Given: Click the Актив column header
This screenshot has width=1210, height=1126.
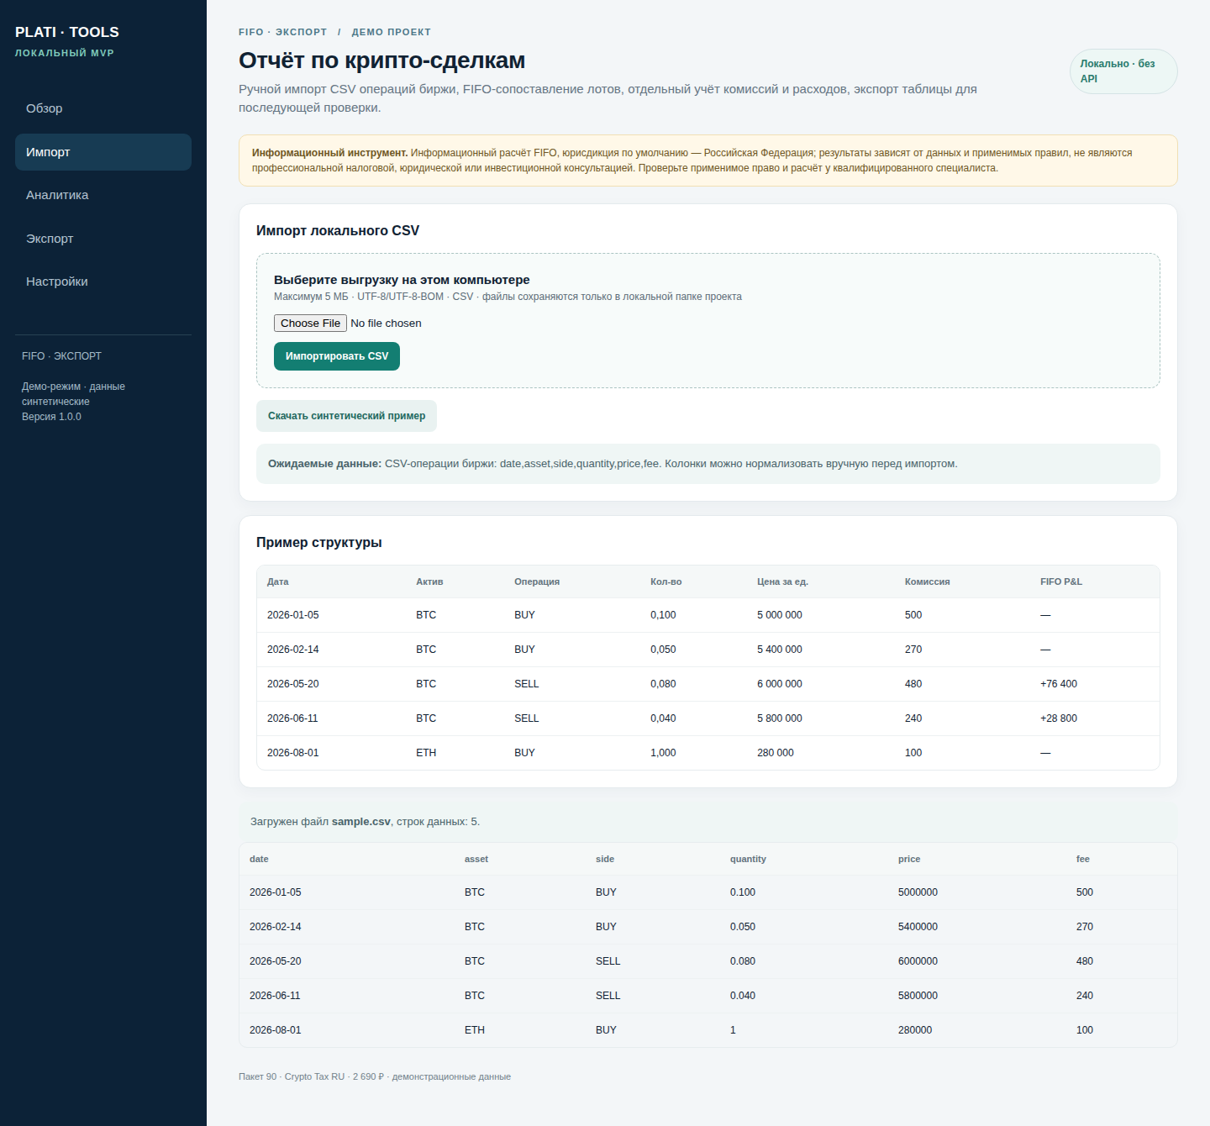Looking at the screenshot, I should click(429, 581).
